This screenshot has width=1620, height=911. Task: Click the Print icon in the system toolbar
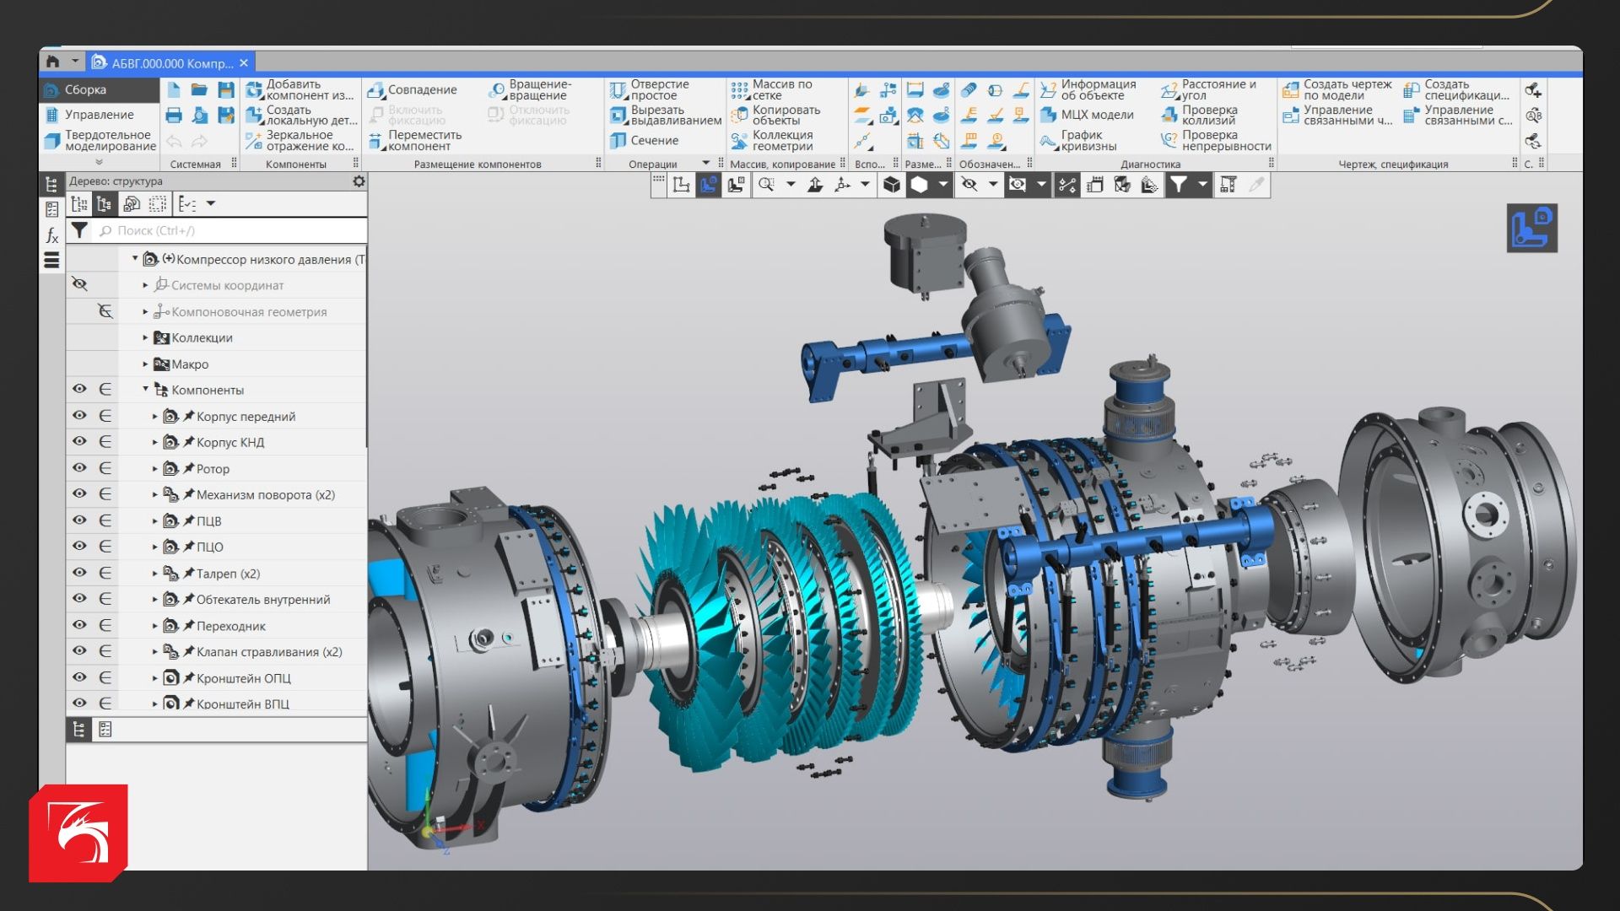point(174,116)
